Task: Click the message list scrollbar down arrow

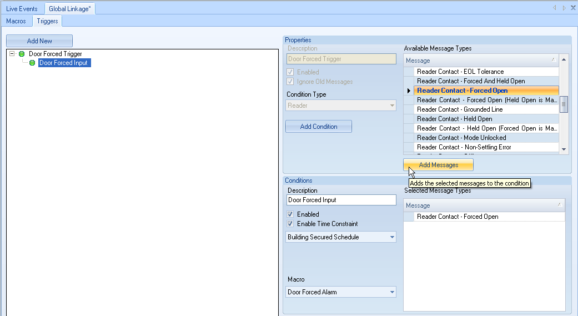Action: tap(564, 149)
